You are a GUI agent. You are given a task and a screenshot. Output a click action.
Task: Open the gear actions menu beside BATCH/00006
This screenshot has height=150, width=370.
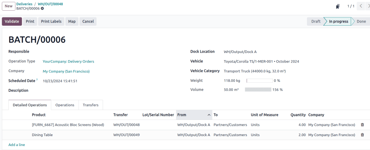(x=42, y=8)
